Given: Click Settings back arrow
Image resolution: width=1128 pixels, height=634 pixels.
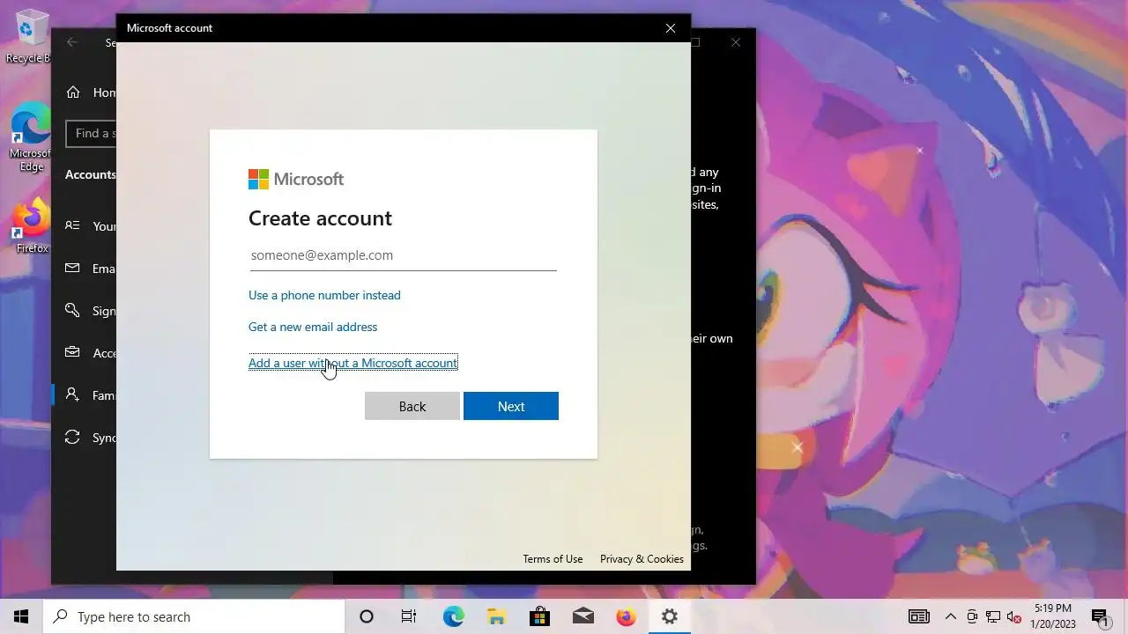Looking at the screenshot, I should (x=72, y=42).
